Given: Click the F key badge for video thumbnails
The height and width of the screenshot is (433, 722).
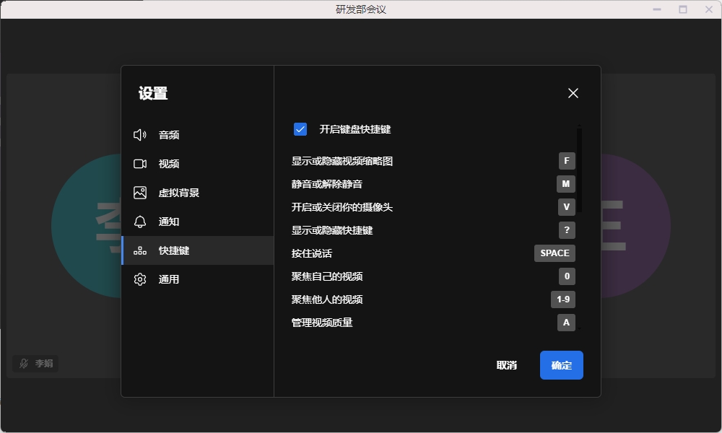Looking at the screenshot, I should tap(566, 161).
